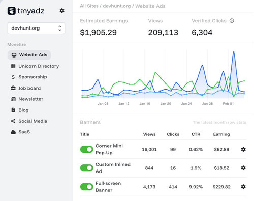Click the Jan 08 chart axis label
The width and height of the screenshot is (254, 201).
tap(103, 104)
